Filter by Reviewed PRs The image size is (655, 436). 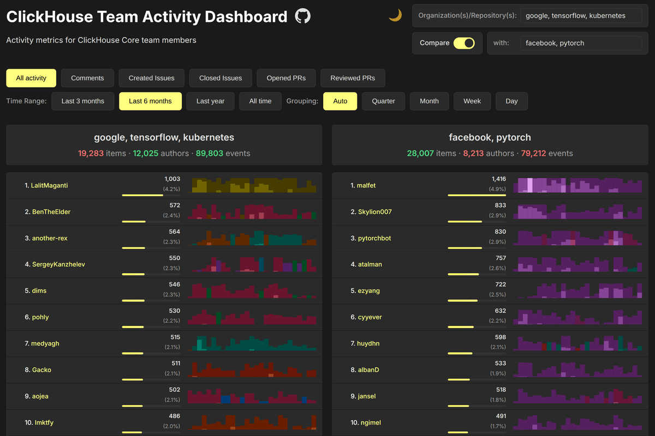(353, 78)
